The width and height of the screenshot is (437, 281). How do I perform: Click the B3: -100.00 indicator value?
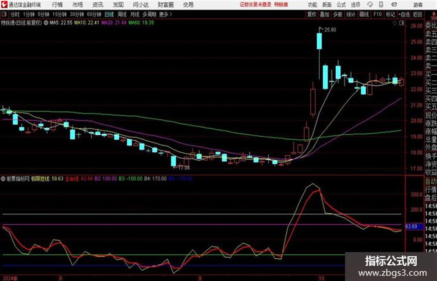(130, 179)
